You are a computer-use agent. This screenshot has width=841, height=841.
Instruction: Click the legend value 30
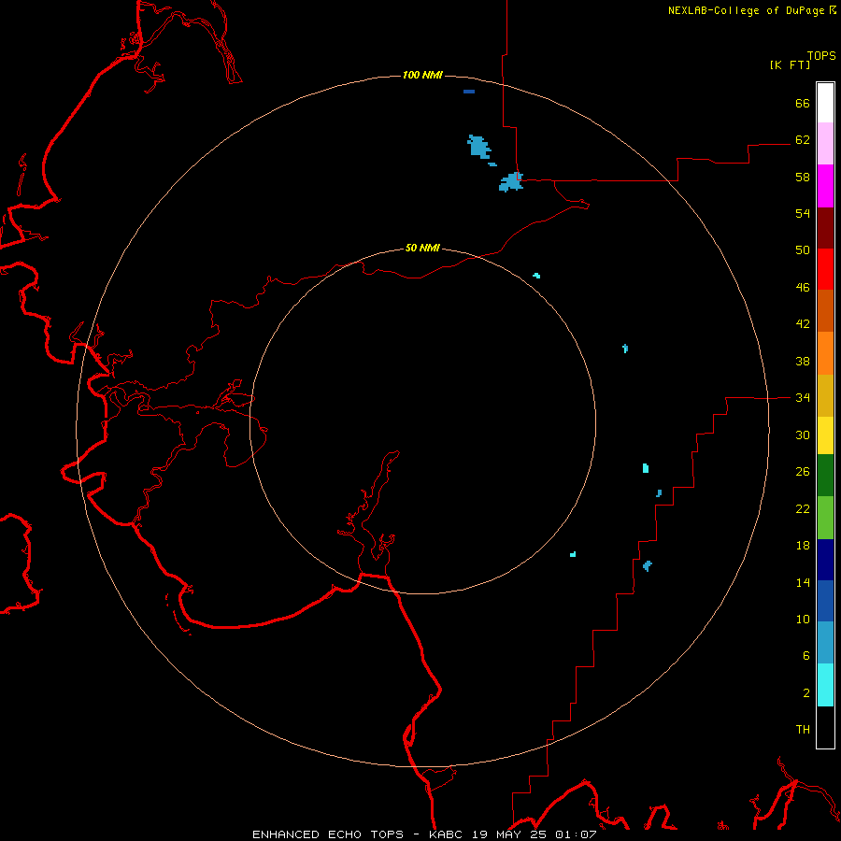tap(803, 435)
